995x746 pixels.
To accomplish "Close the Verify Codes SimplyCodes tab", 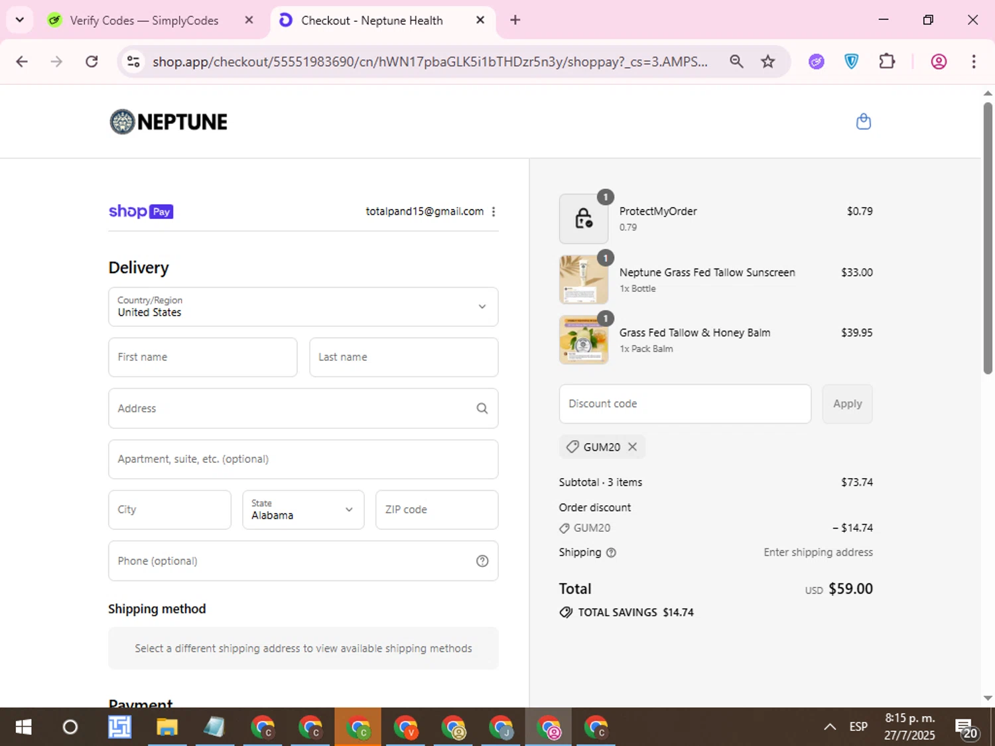I will [249, 20].
